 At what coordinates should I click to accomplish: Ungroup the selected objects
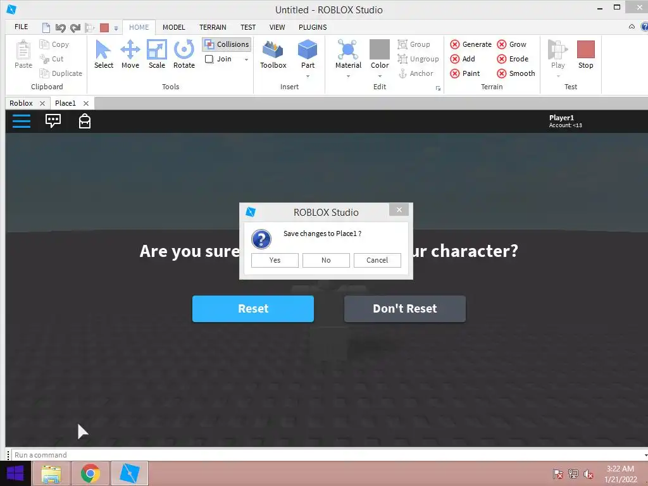418,59
